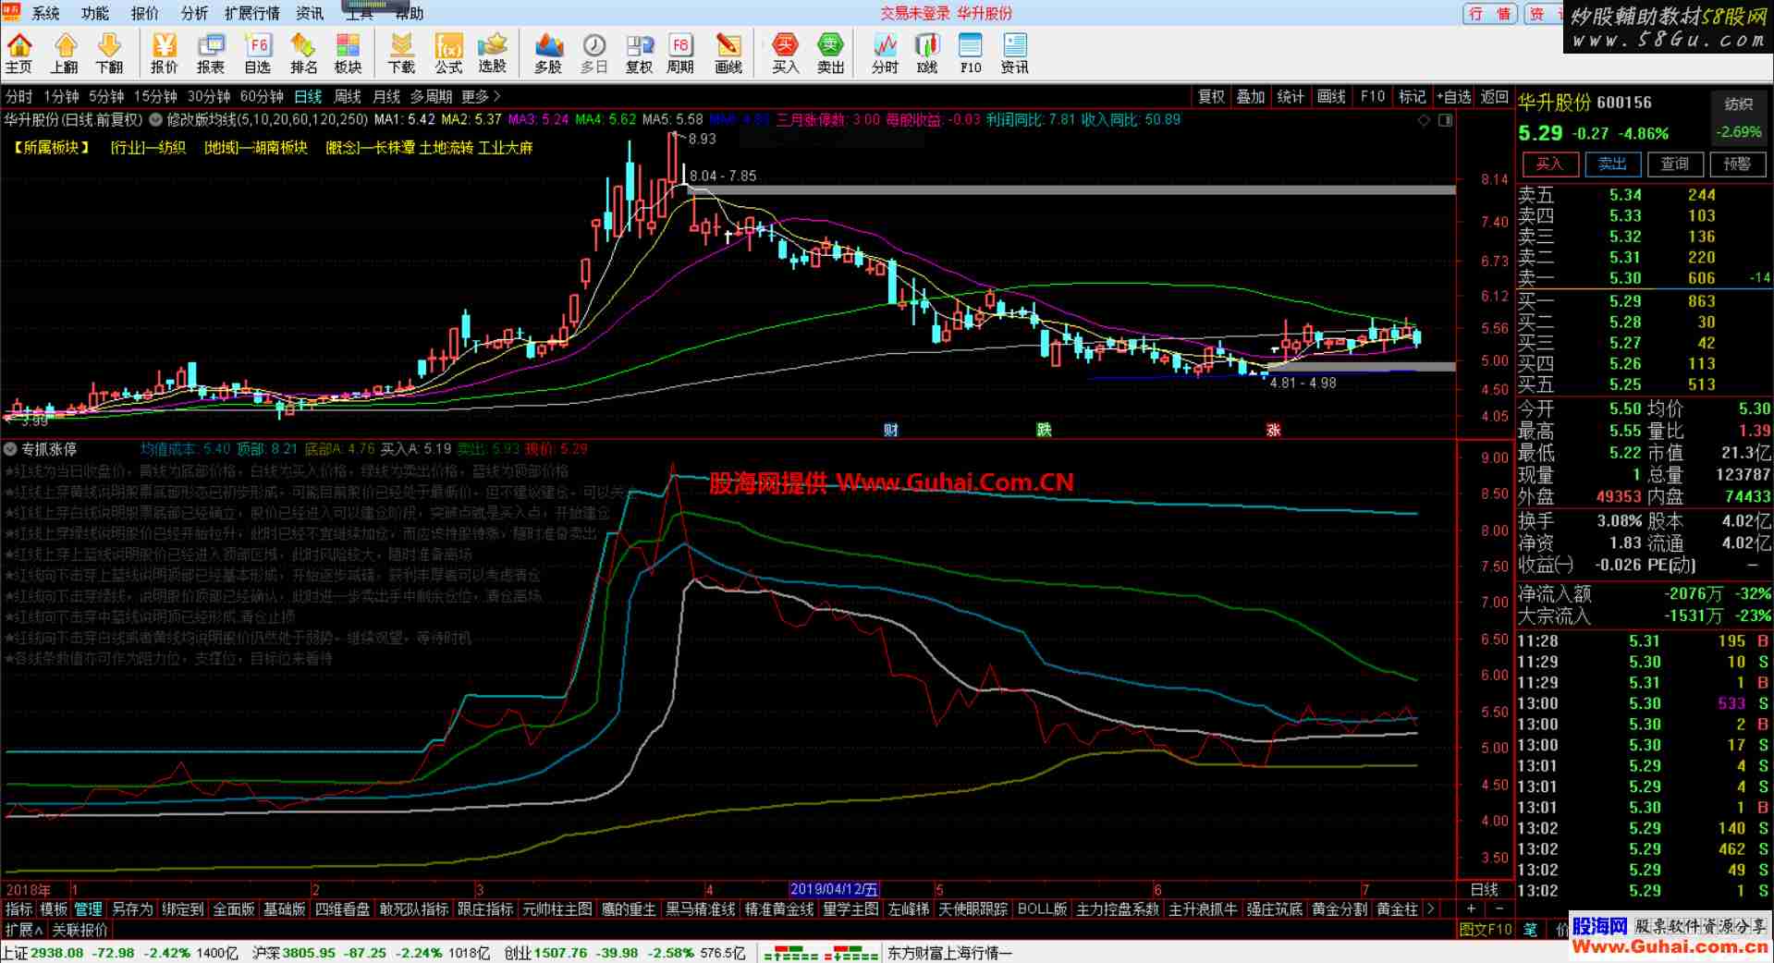Click the 叠加 overlay button

click(x=1251, y=96)
